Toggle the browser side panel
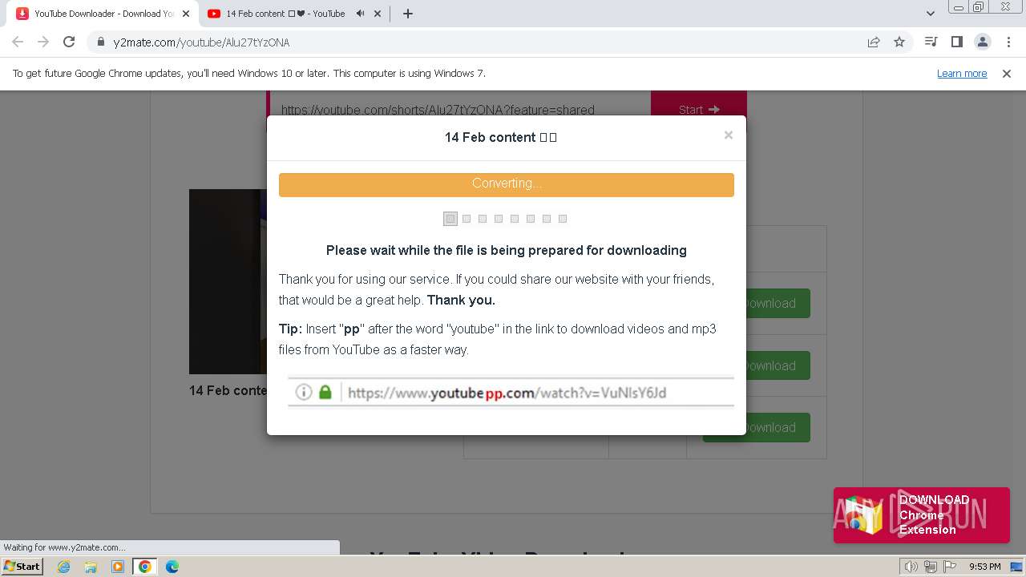Viewport: 1026px width, 577px height. (x=956, y=42)
